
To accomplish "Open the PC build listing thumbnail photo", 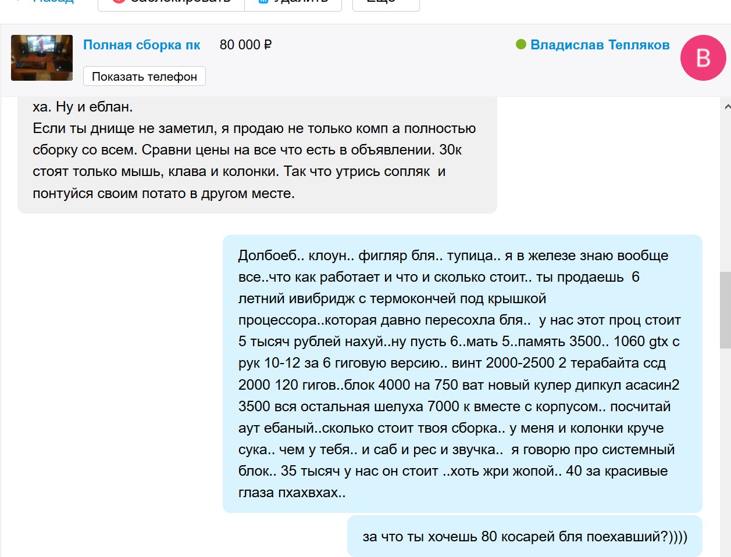I will pyautogui.click(x=42, y=58).
